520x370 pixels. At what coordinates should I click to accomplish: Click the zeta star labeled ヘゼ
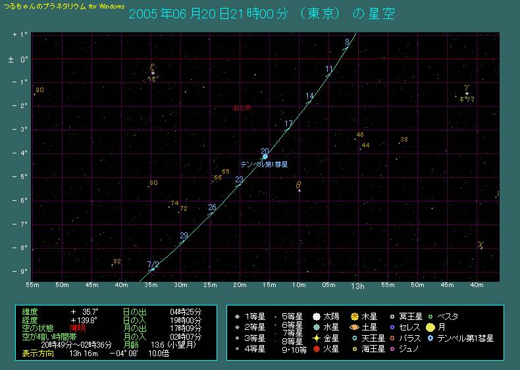153,72
